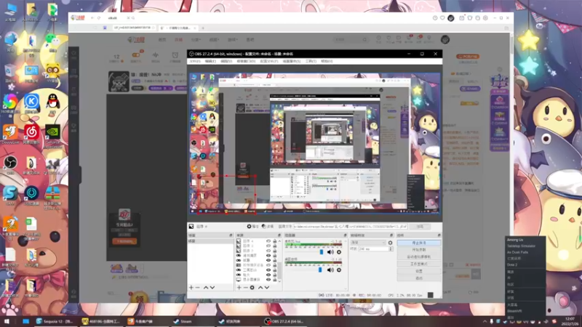This screenshot has height=327, width=582.
Task: Expand 视频 dropdown in Douyu navigation
Action: click(x=214, y=40)
